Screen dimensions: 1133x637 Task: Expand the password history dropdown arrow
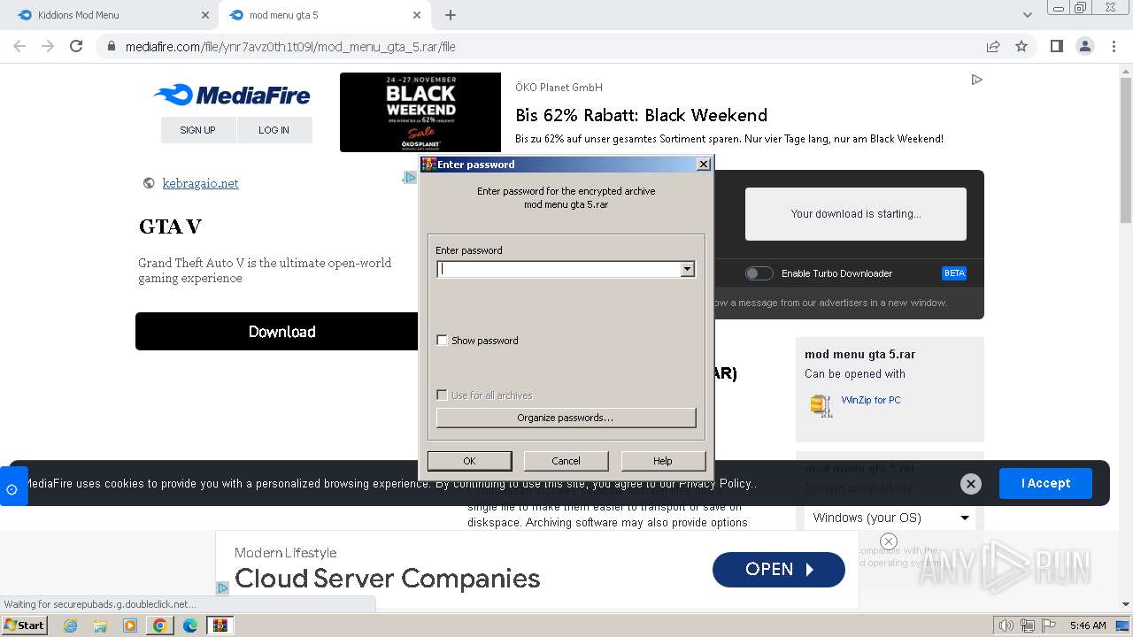(688, 269)
